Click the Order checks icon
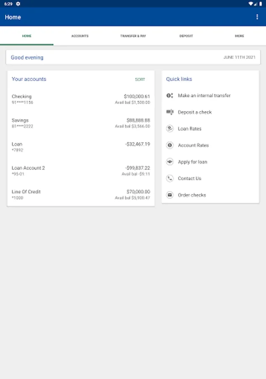Image resolution: width=266 pixels, height=379 pixels. [170, 195]
